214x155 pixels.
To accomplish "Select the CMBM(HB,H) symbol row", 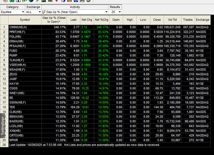I will click(x=25, y=27).
